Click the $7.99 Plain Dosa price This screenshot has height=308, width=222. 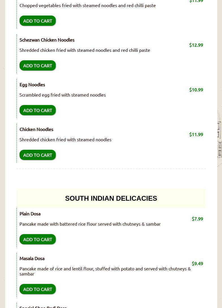pos(197,219)
